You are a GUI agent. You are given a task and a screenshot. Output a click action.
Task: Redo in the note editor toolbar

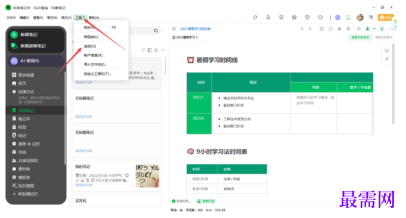310,29
